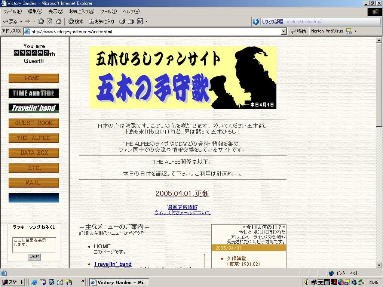Click the network computers tray icon
Viewport: 383px width, 287px height.
pyautogui.click(x=314, y=283)
